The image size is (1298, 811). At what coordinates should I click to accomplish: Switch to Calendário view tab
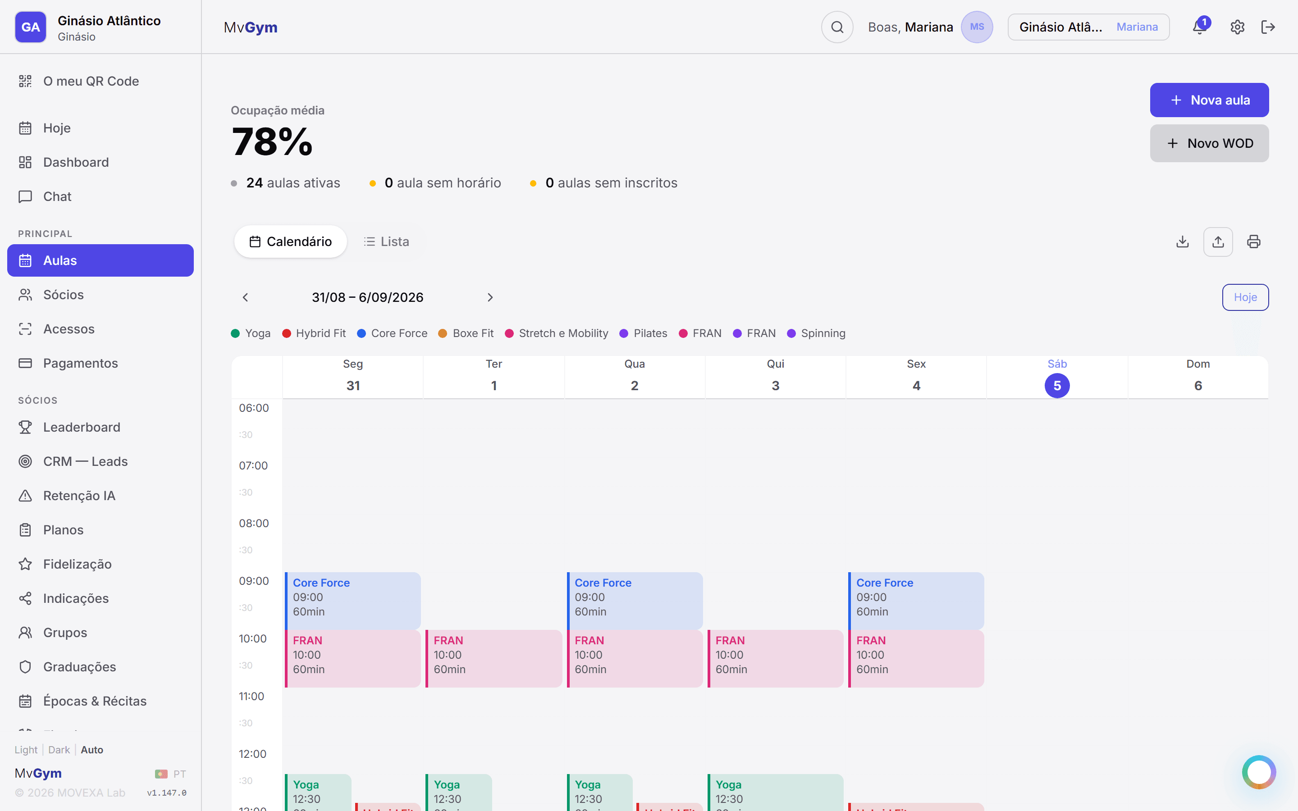tap(291, 241)
